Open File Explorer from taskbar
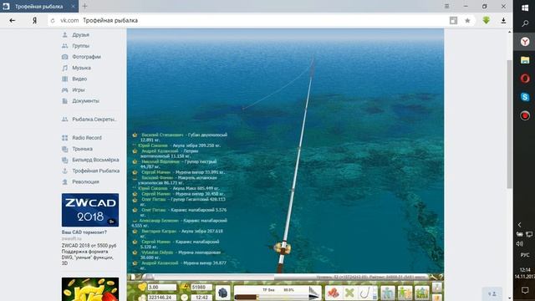Viewport: 535px width, 301px height. [525, 60]
